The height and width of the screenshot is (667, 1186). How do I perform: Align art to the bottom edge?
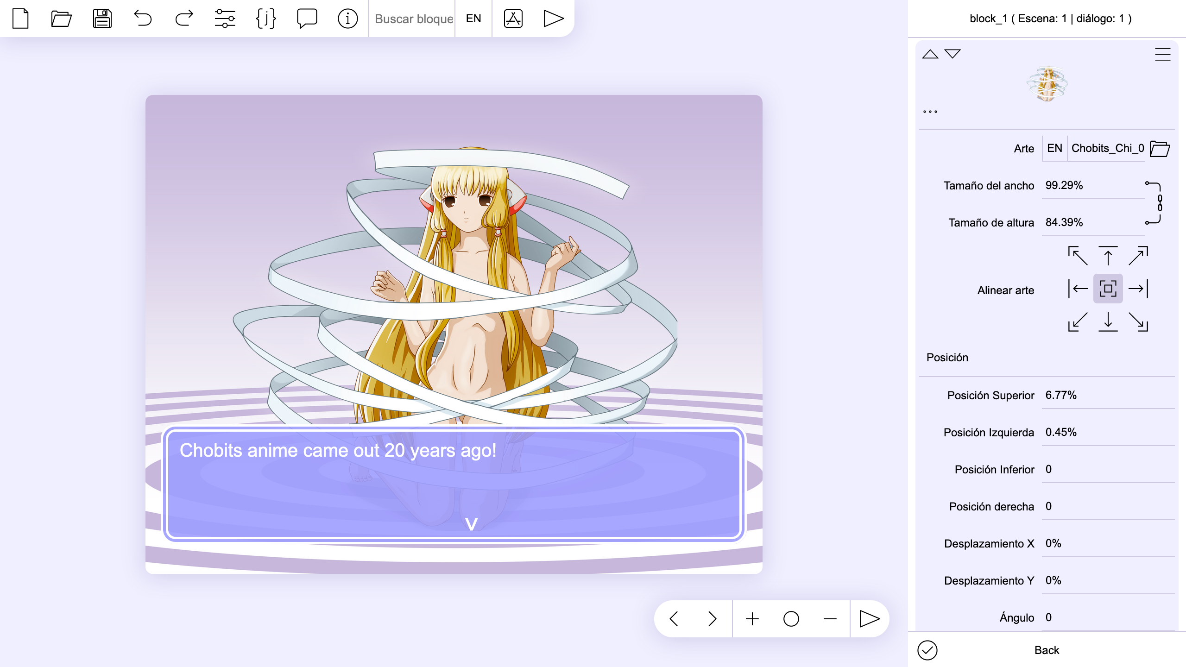click(x=1108, y=321)
